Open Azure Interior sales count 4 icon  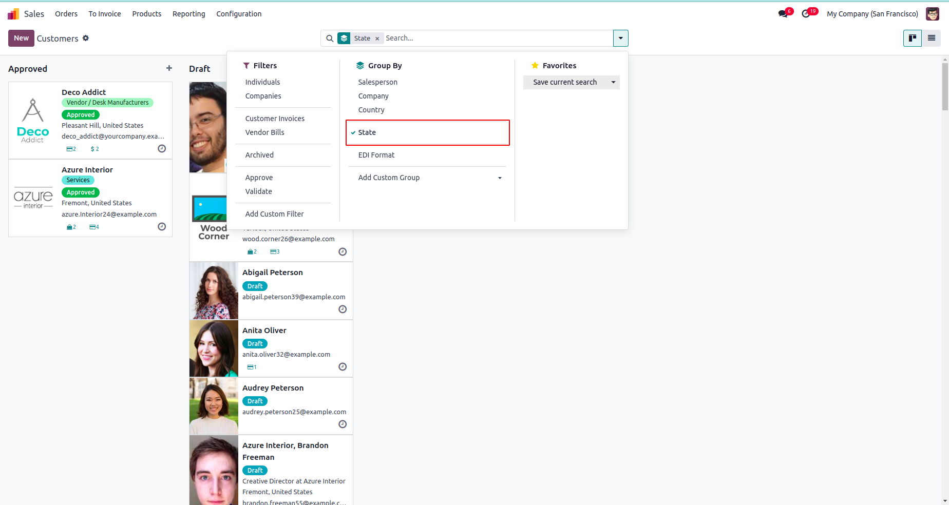click(94, 227)
